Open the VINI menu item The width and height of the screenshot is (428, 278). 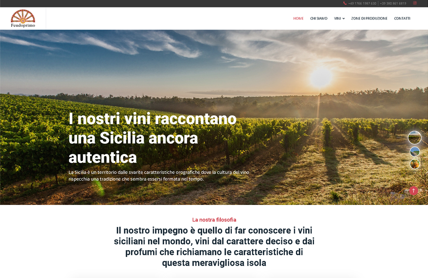pos(337,19)
